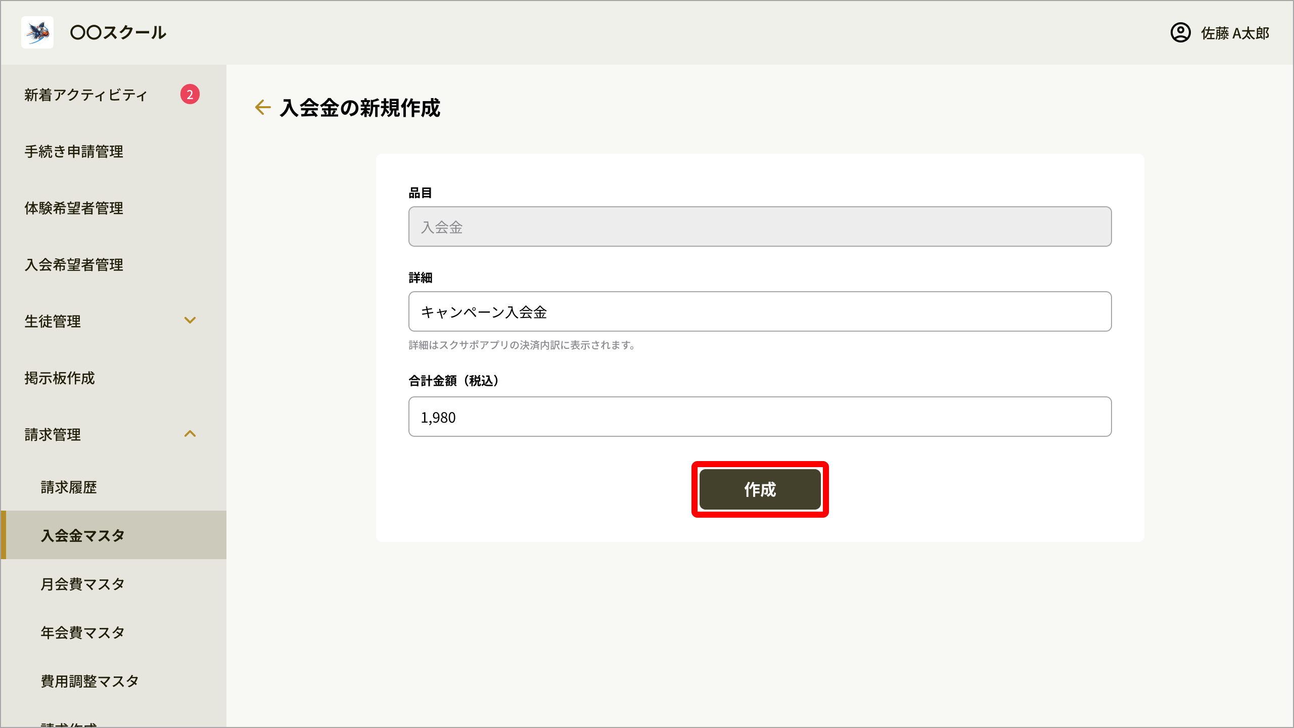Viewport: 1294px width, 728px height.
Task: Open 年会費マスタ submenu item
Action: 83,632
